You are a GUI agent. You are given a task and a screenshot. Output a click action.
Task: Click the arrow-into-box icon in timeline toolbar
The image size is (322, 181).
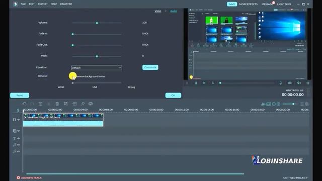tap(74, 104)
